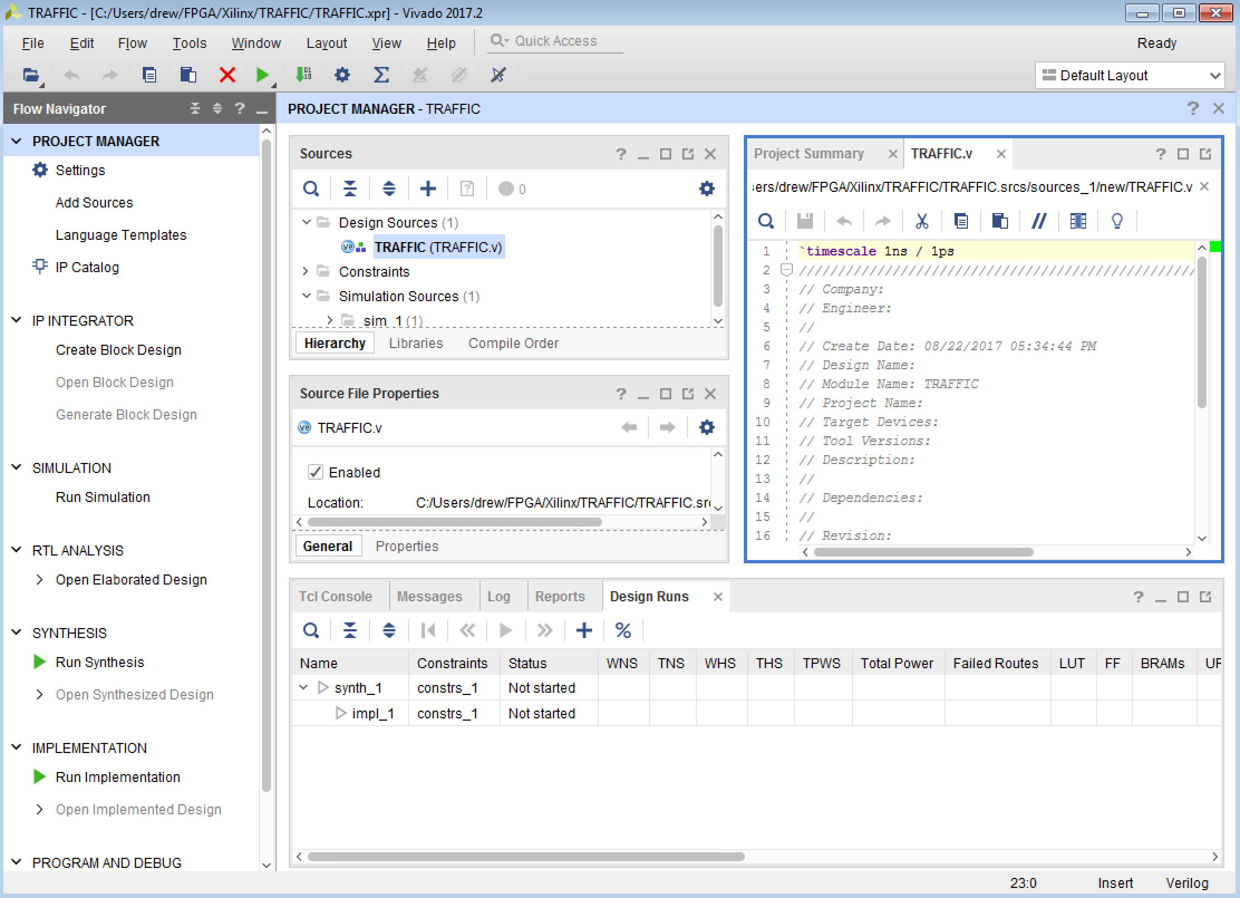
Task: Expand all in Sources panel toolbar
Action: click(x=389, y=189)
